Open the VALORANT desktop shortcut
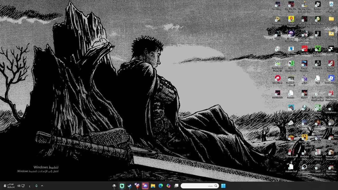The height and width of the screenshot is (190, 338). (x=278, y=94)
